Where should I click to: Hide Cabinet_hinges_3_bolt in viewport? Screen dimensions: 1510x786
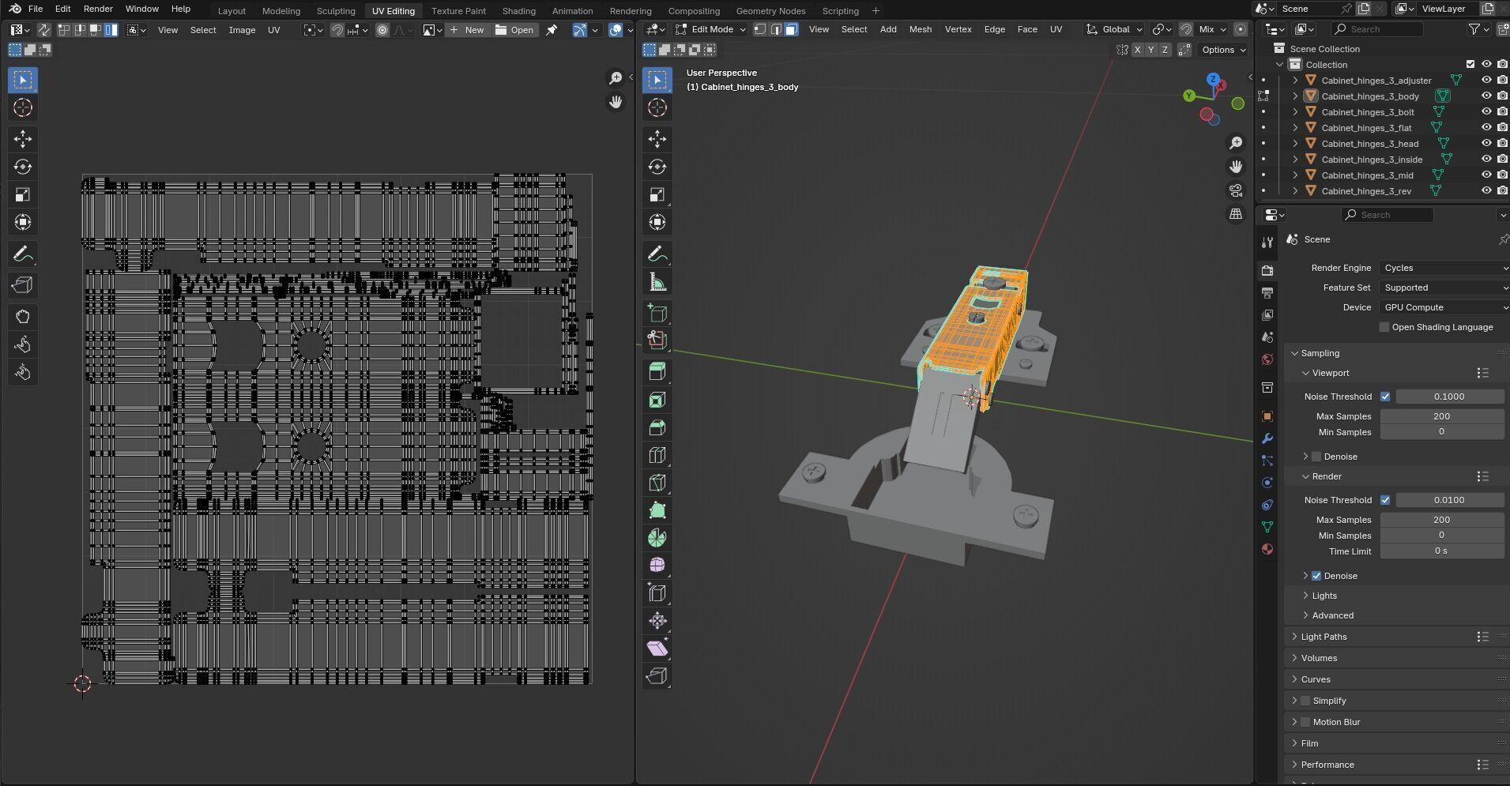coord(1486,112)
